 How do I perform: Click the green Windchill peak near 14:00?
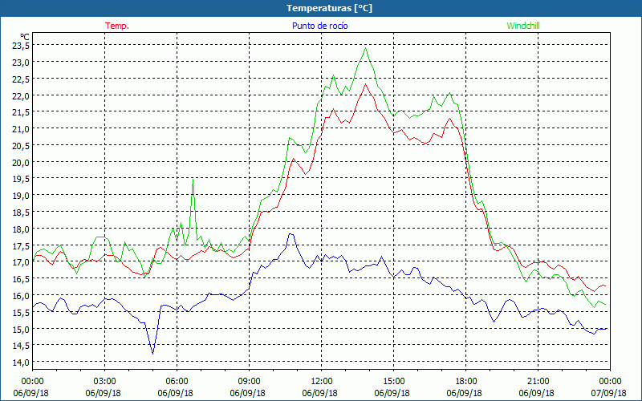pos(366,48)
